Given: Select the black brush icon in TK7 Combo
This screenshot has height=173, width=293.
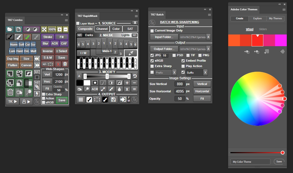Looking at the screenshot, I should pos(10,37).
